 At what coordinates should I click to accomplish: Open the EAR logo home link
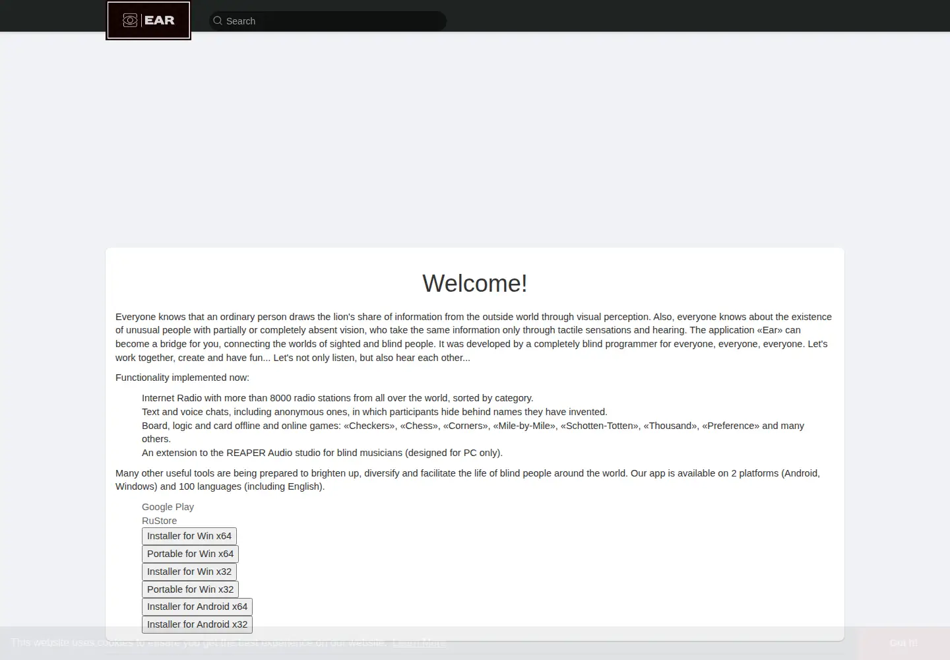(148, 20)
